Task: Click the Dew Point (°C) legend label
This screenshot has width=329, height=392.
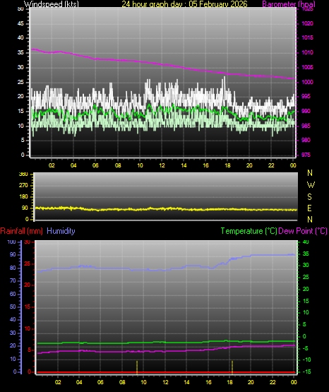Action: (303, 231)
